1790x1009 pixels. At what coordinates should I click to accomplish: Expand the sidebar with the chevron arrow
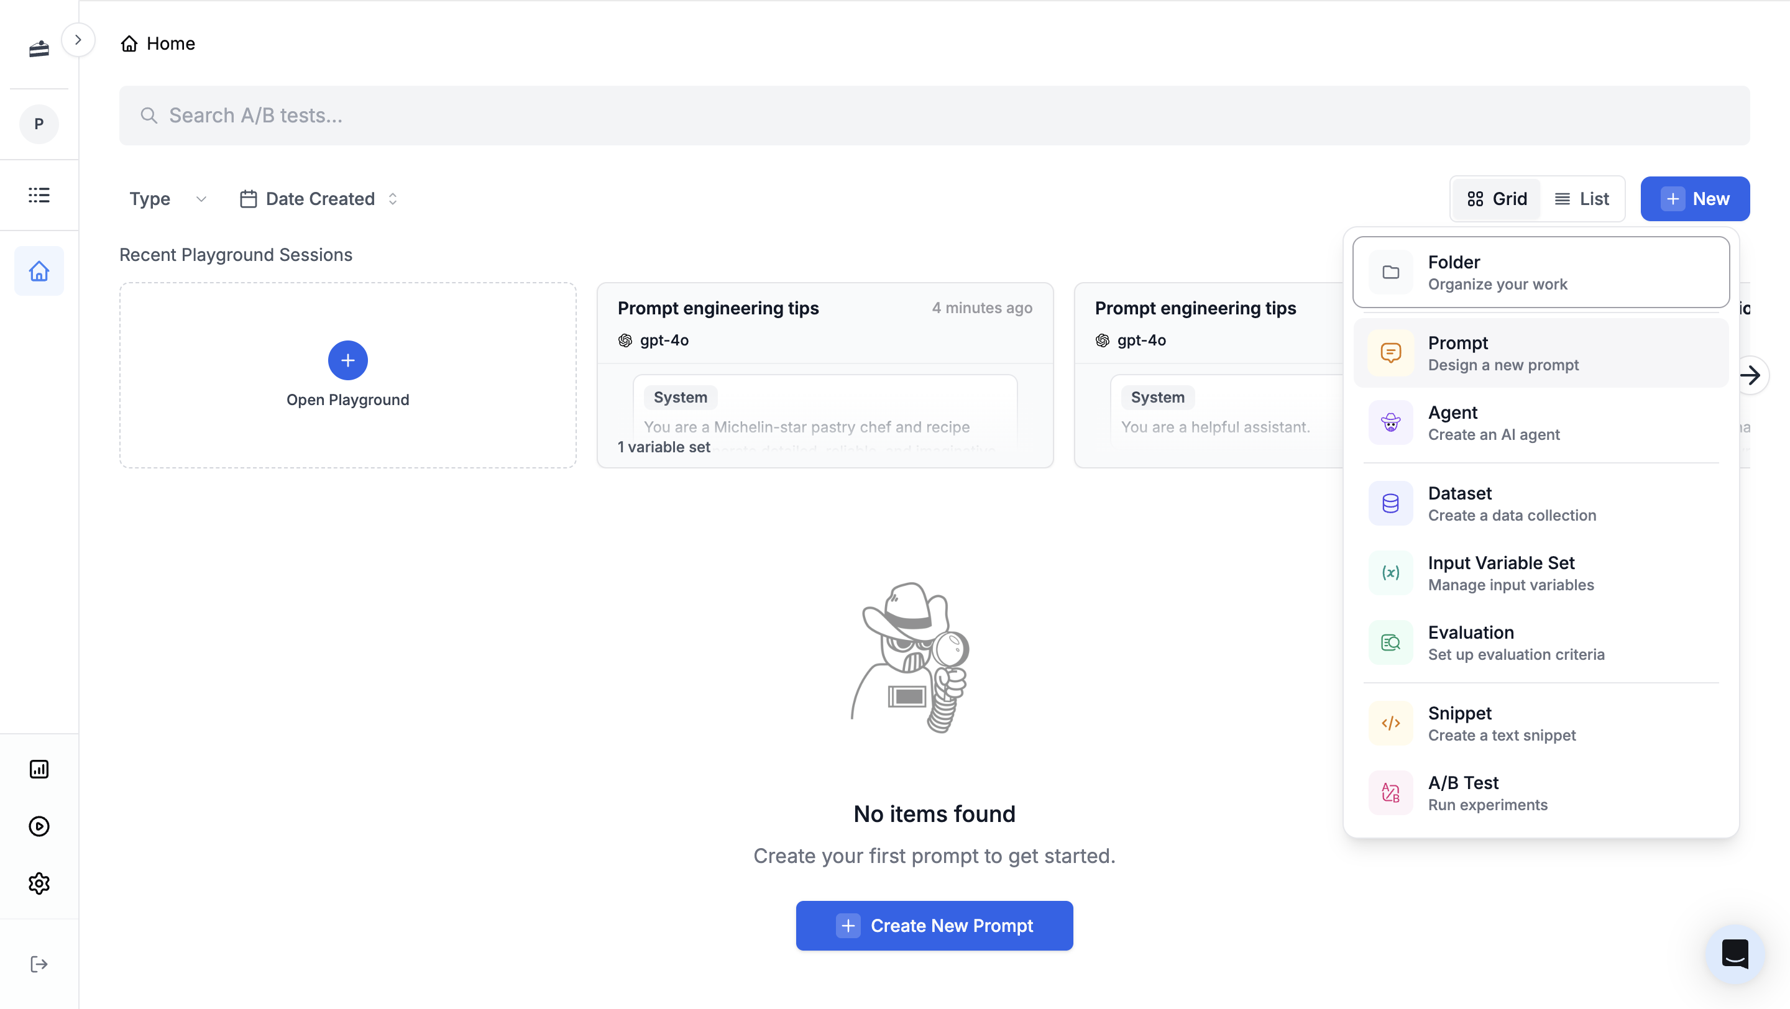[78, 39]
